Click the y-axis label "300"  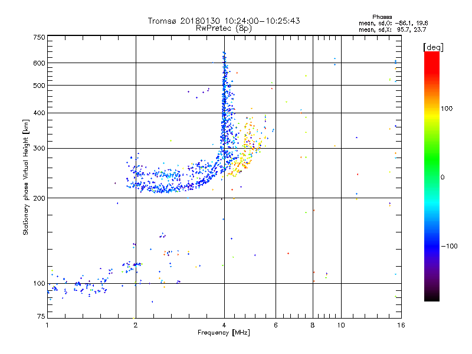coord(40,149)
